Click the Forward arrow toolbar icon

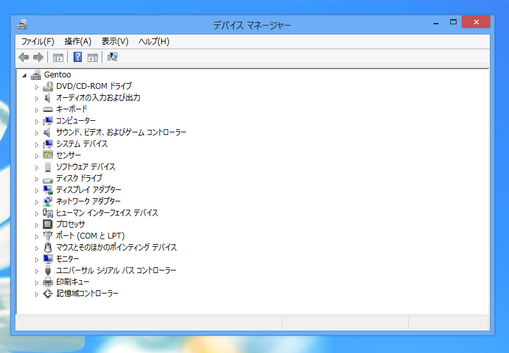click(x=38, y=57)
